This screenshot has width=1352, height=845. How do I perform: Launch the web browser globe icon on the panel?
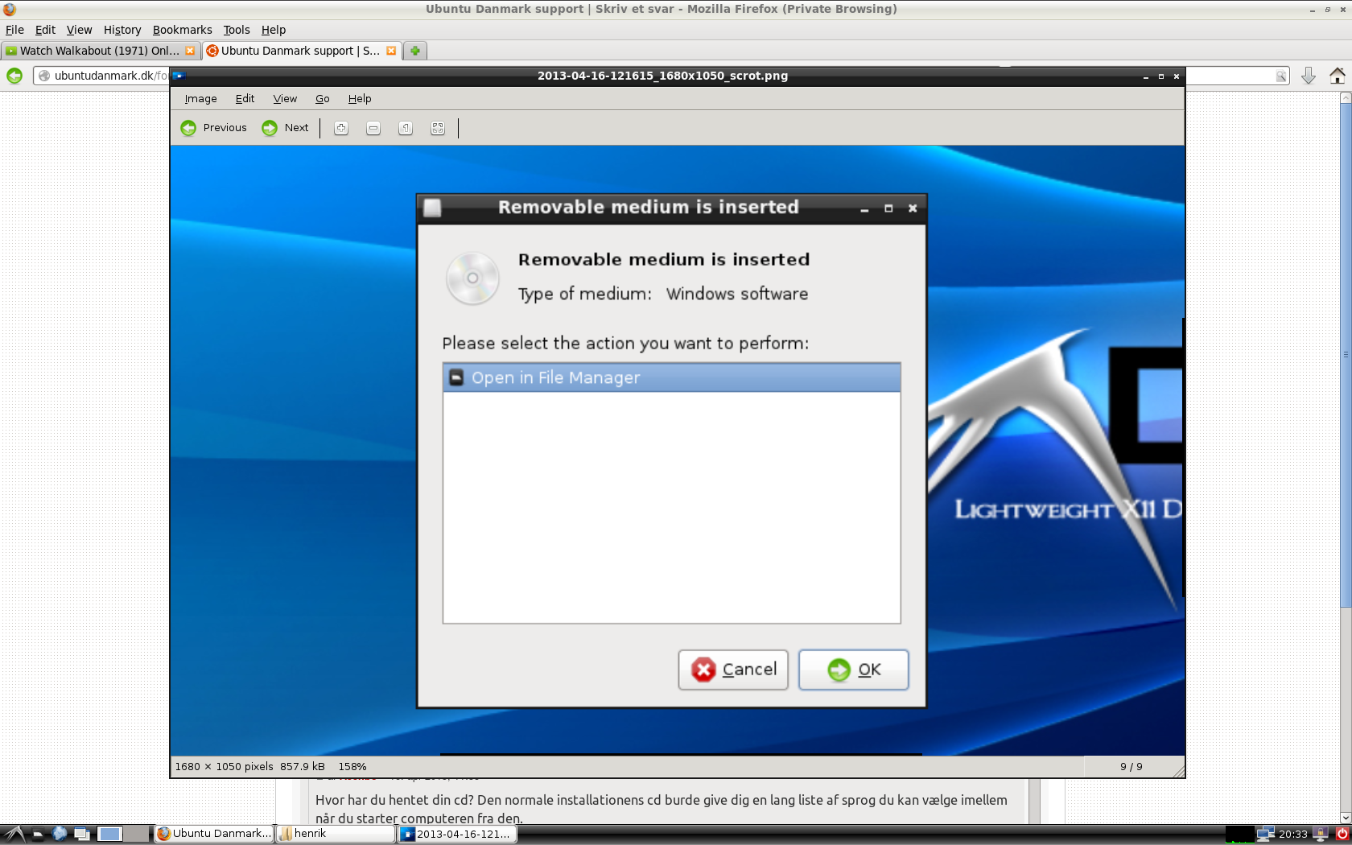(60, 835)
